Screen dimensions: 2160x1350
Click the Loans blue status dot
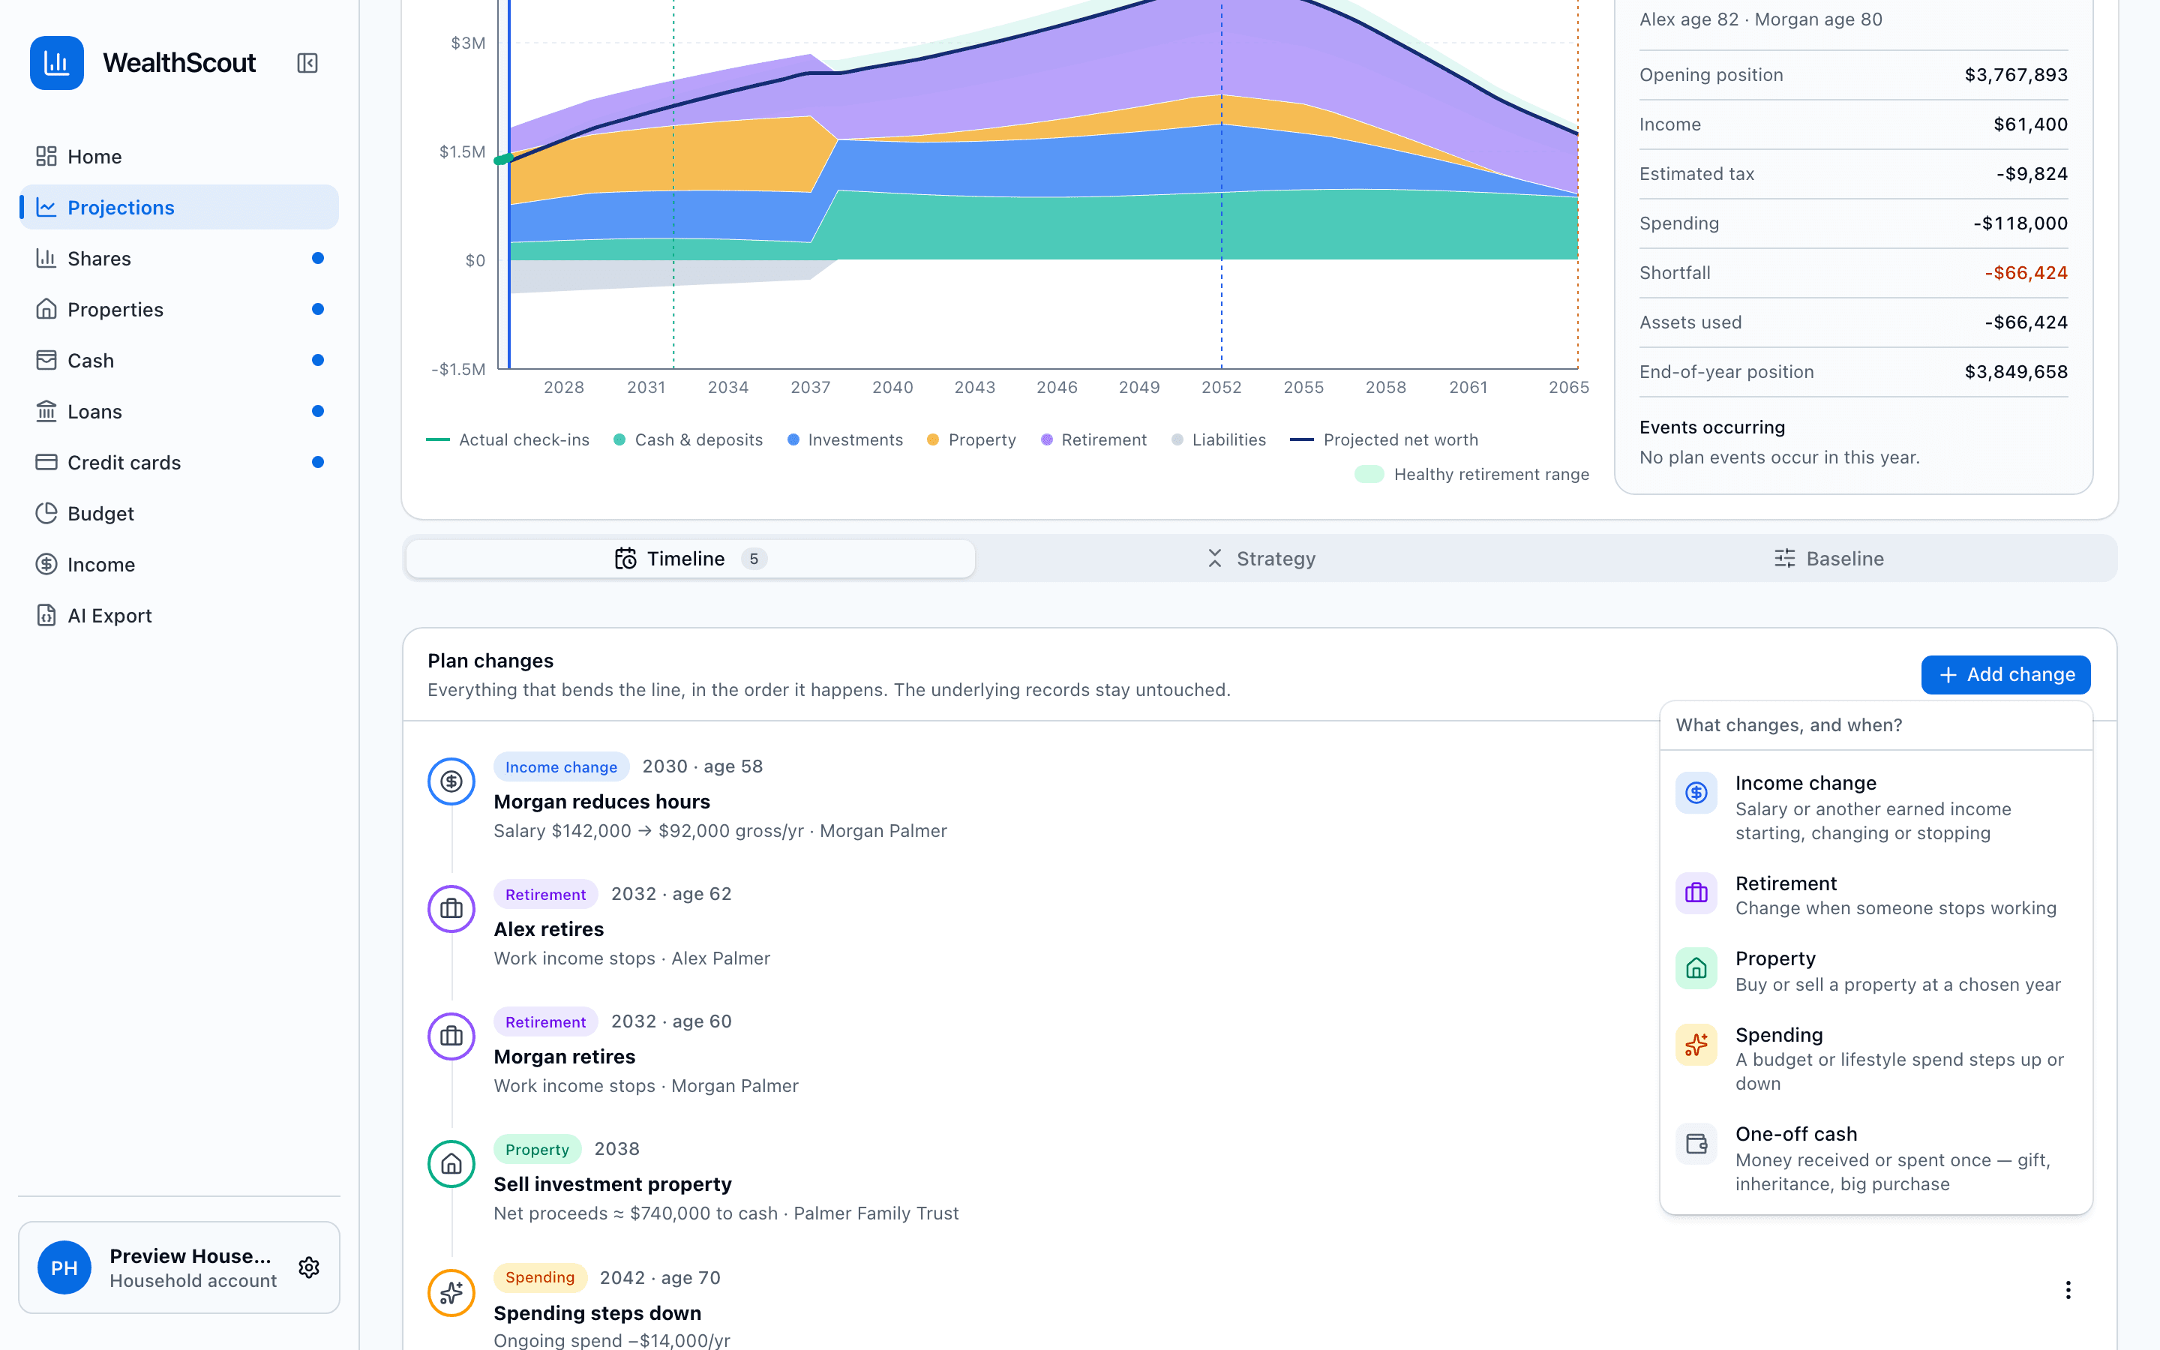pyautogui.click(x=318, y=412)
